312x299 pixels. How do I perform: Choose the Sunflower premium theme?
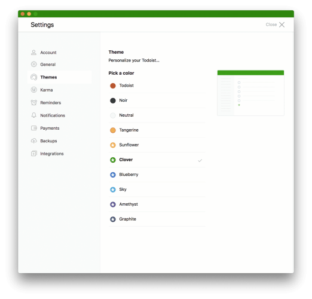[x=157, y=145]
